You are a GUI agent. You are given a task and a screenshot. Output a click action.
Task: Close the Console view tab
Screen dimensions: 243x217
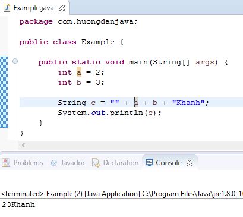point(190,163)
